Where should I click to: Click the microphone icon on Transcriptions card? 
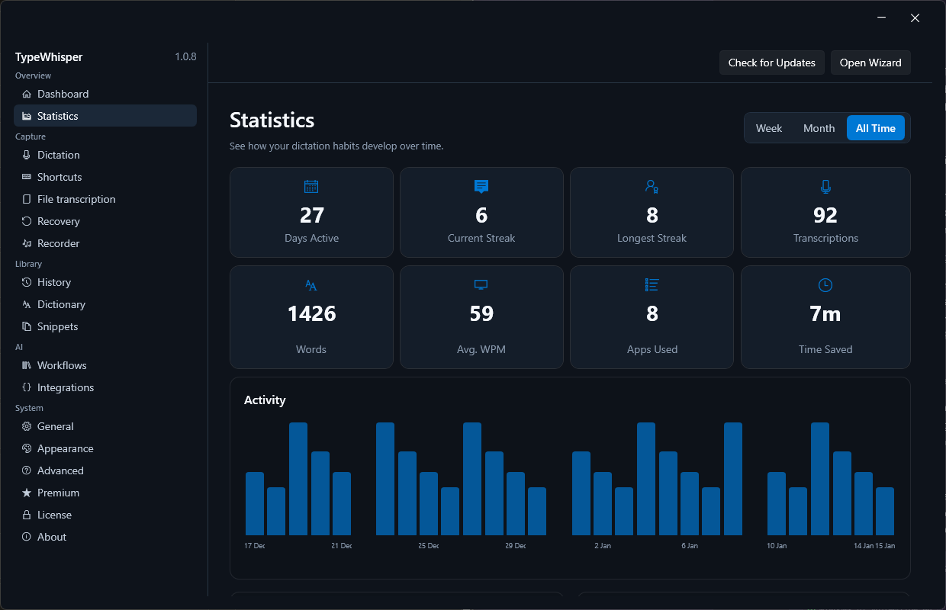pos(825,186)
